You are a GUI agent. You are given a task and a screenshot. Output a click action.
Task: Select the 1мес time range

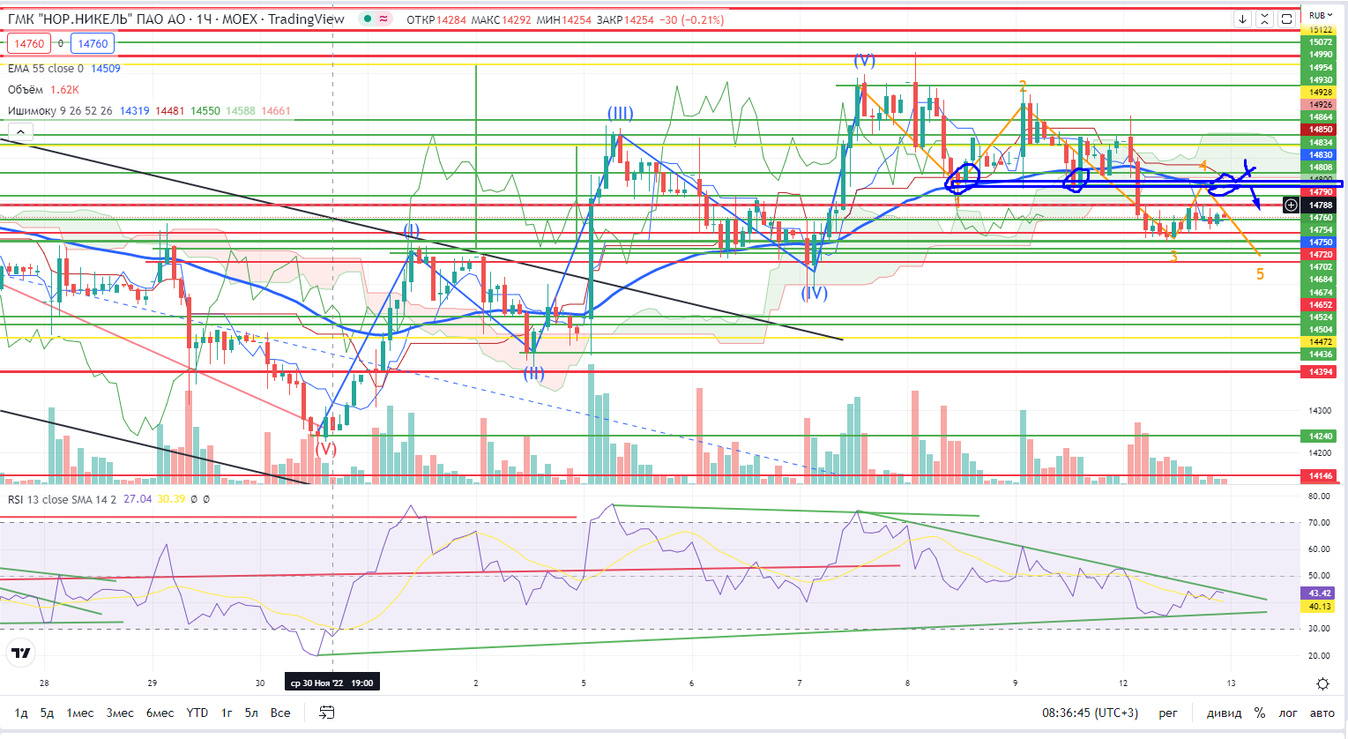click(80, 713)
